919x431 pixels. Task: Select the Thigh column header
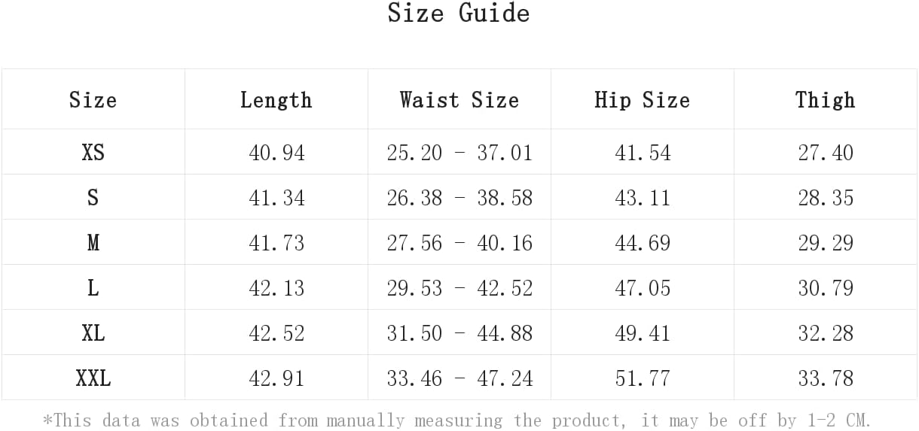pos(826,100)
